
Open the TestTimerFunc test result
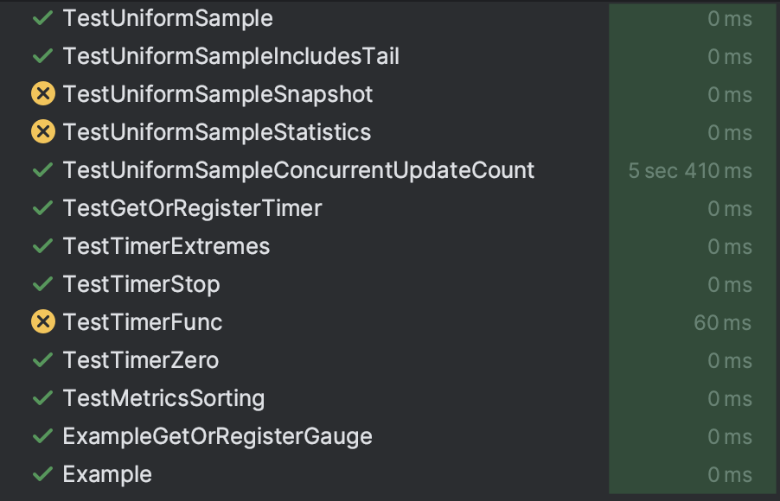pos(142,321)
